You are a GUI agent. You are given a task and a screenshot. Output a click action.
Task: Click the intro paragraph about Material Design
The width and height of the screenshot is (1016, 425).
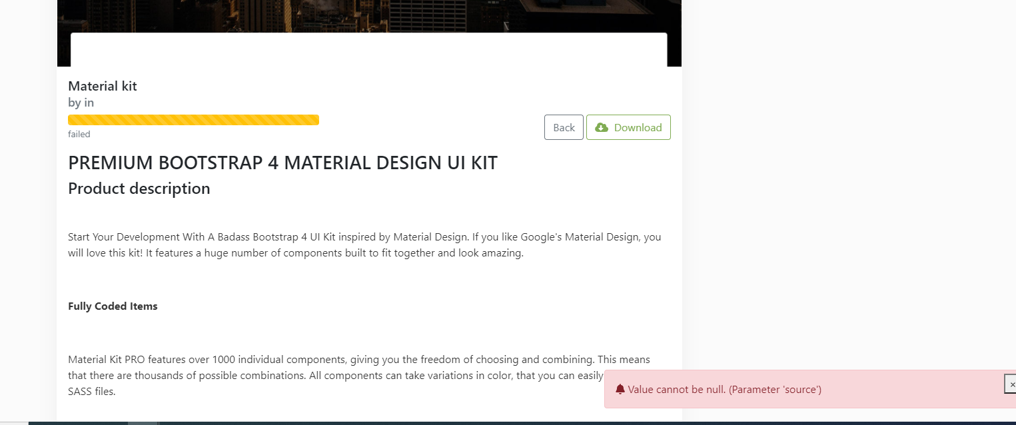(x=363, y=244)
